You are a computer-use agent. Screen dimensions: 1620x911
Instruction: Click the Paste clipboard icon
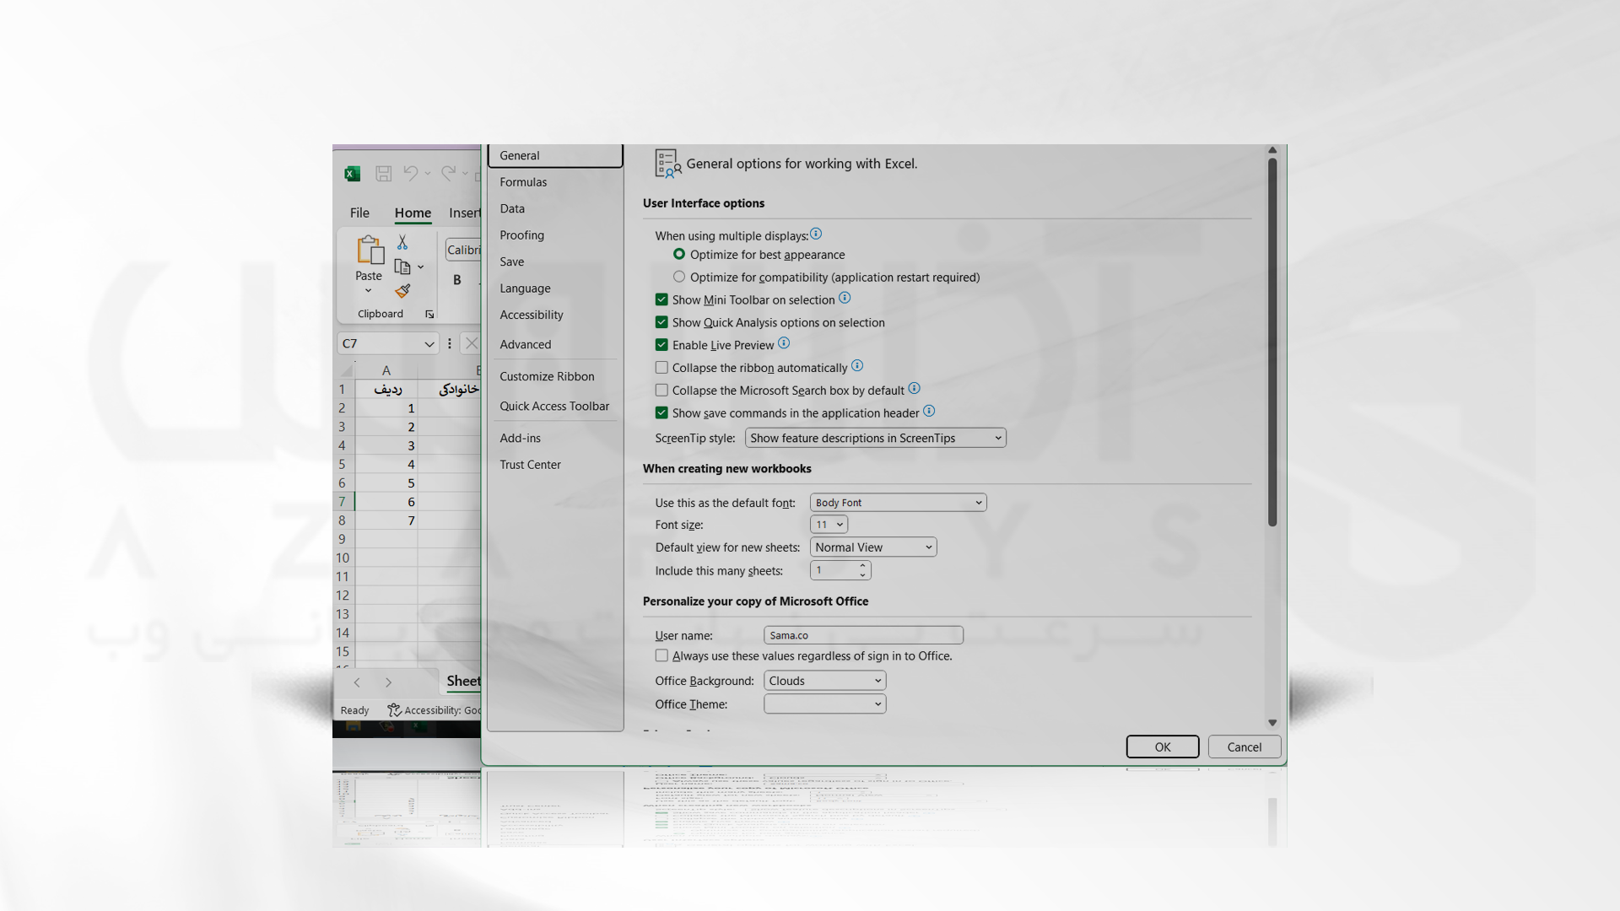[x=370, y=251]
